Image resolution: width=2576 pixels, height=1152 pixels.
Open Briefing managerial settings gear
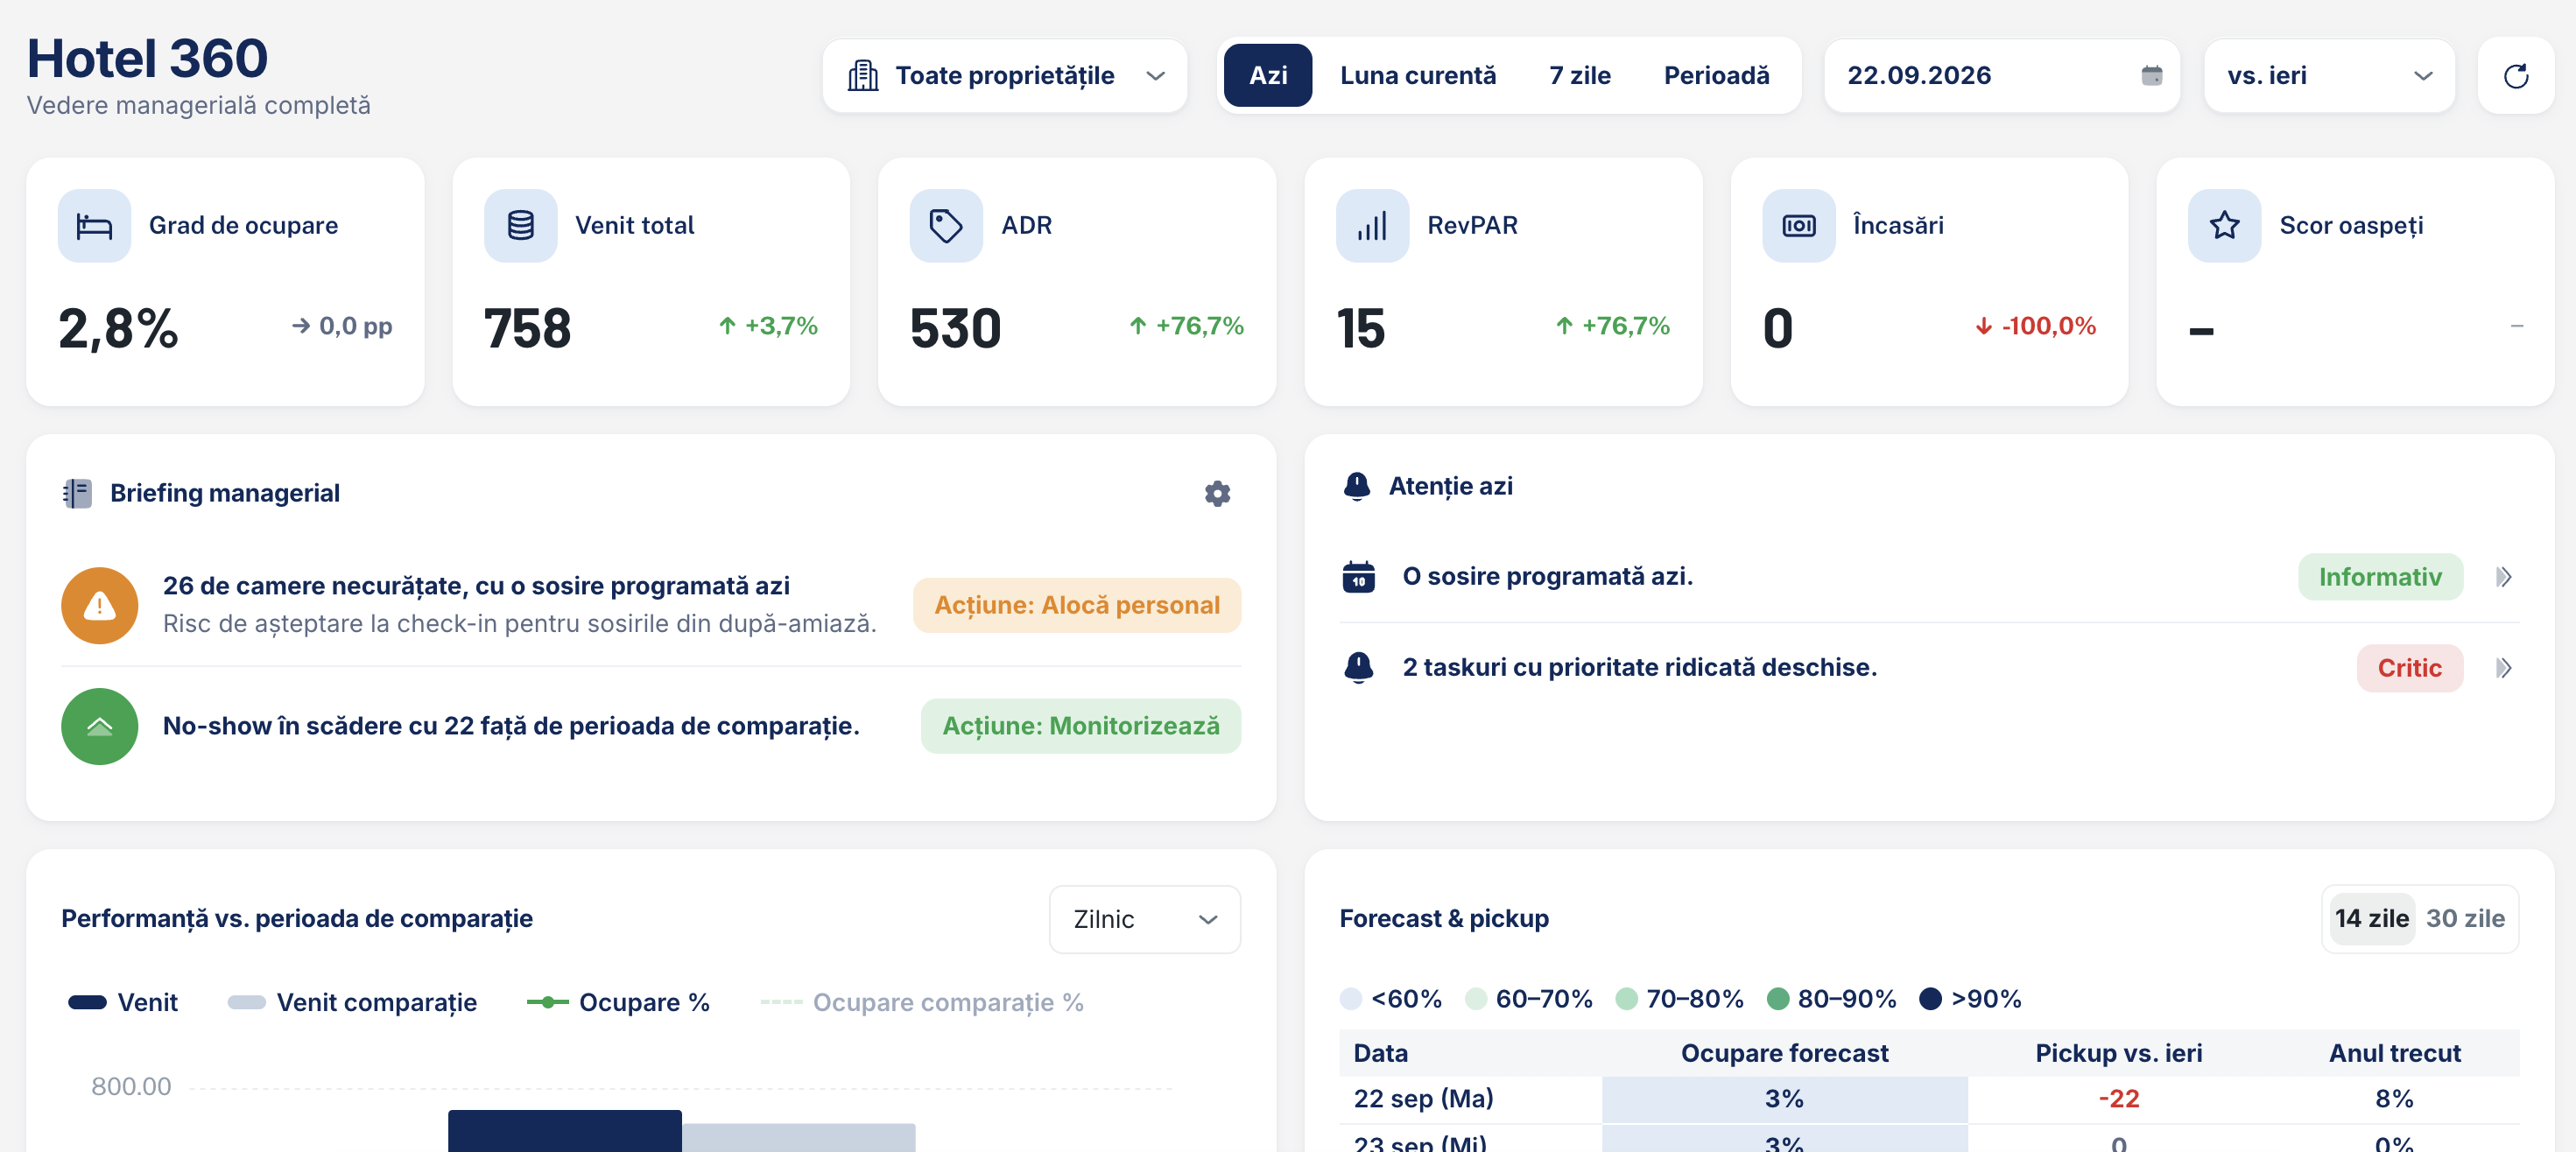pos(1216,493)
